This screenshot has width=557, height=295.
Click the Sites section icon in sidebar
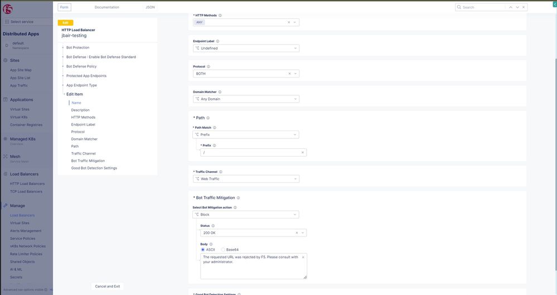pyautogui.click(x=5, y=60)
